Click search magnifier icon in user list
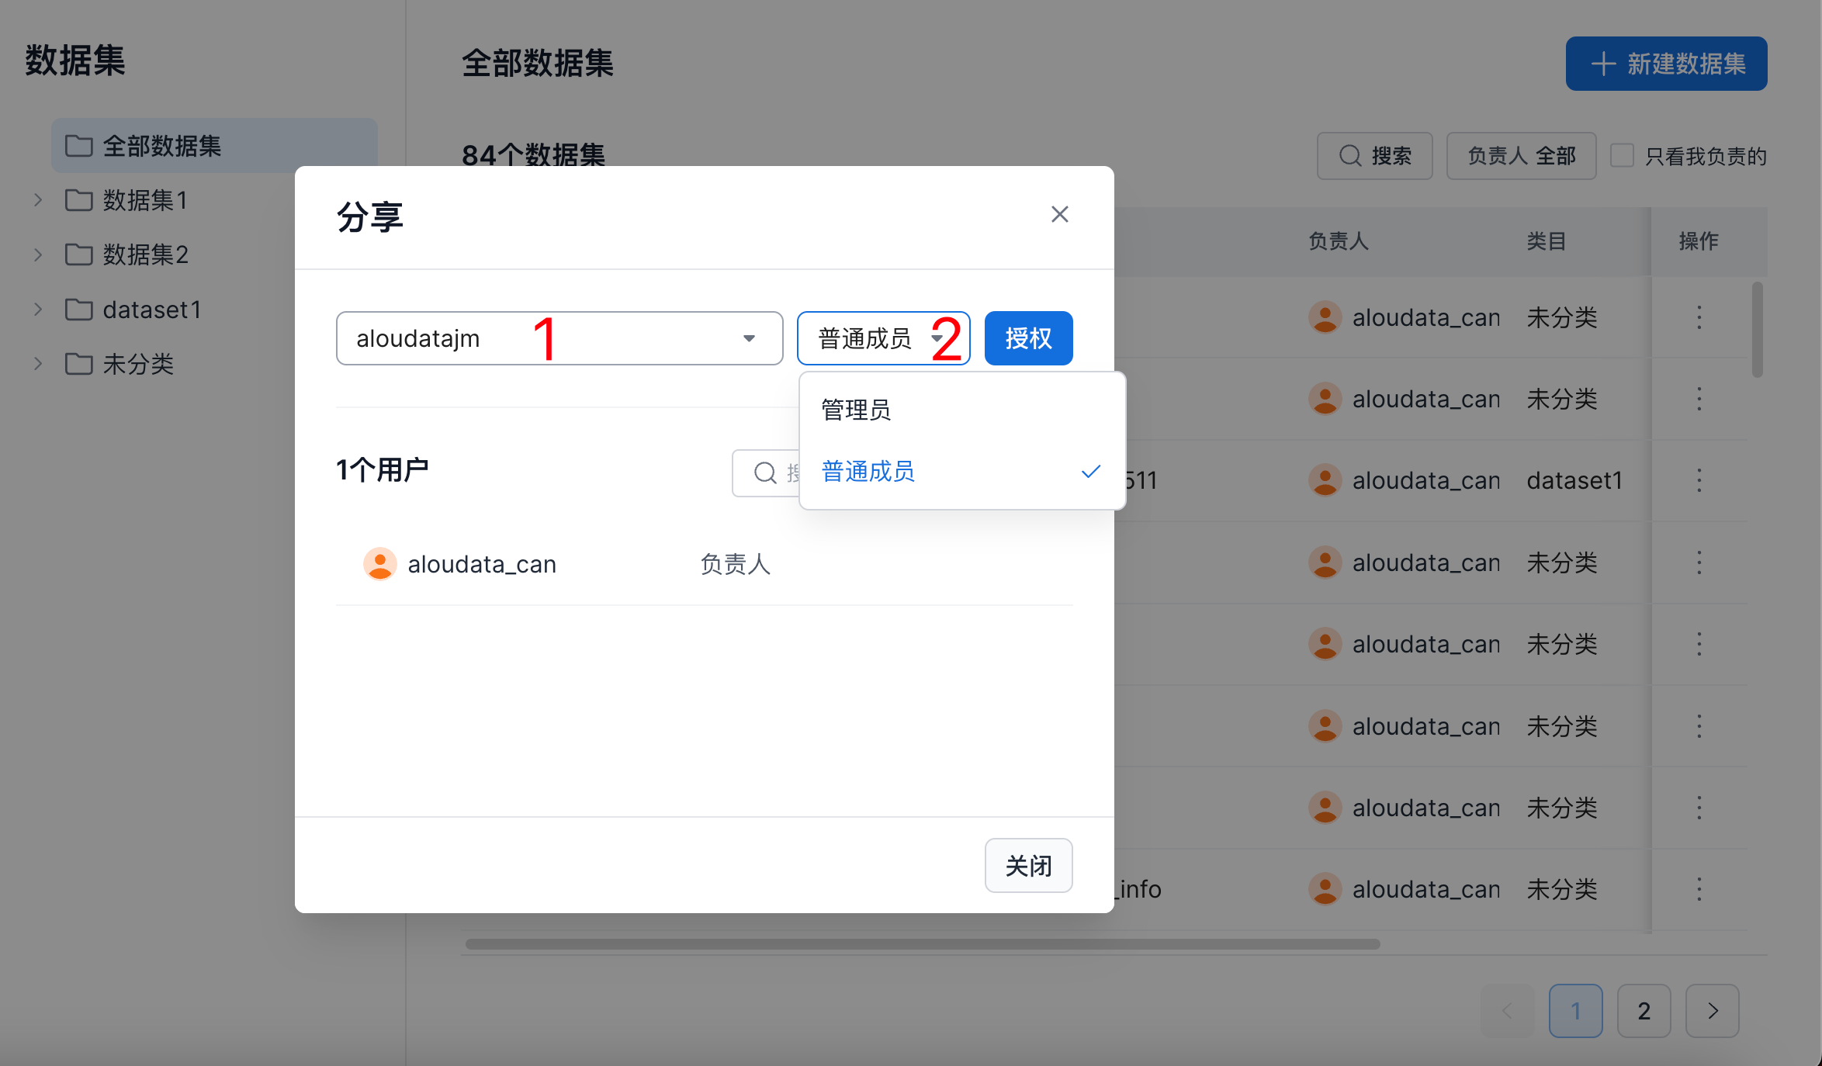Image resolution: width=1822 pixels, height=1066 pixels. tap(765, 472)
